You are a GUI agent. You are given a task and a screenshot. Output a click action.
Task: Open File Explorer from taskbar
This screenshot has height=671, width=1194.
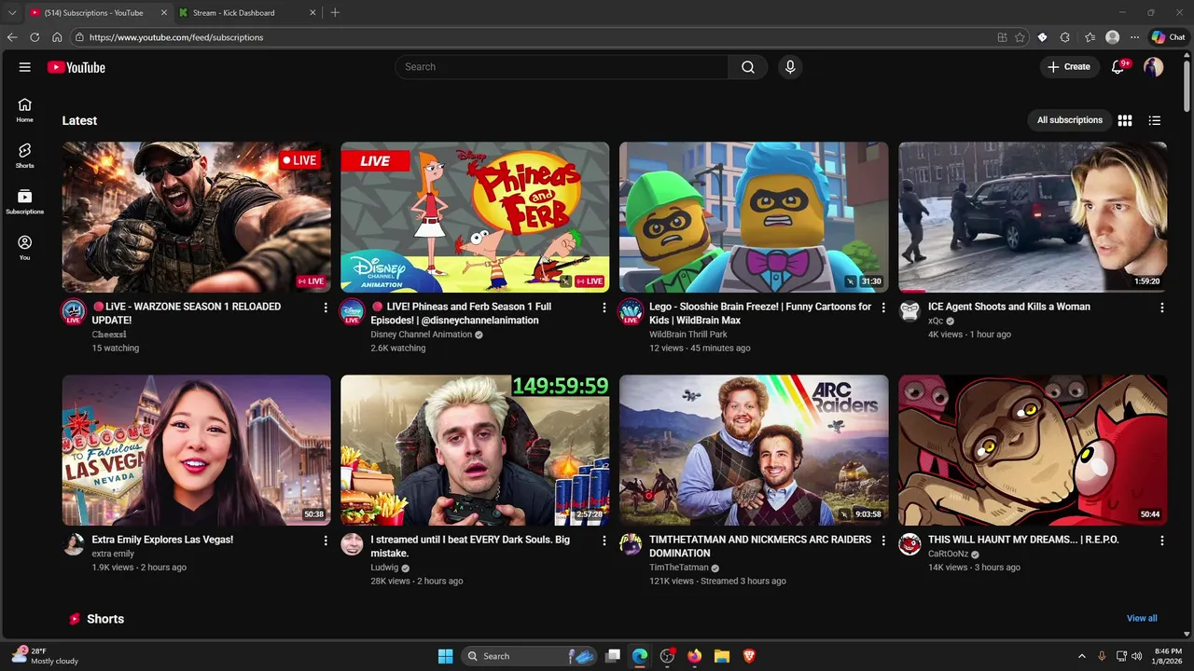coord(721,656)
